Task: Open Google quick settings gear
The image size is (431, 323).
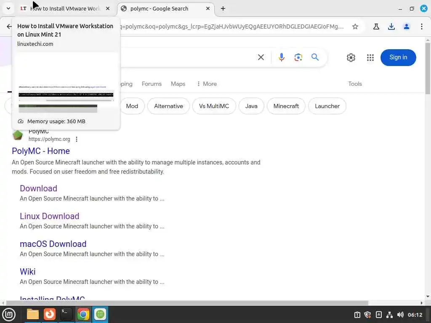Action: [351, 57]
